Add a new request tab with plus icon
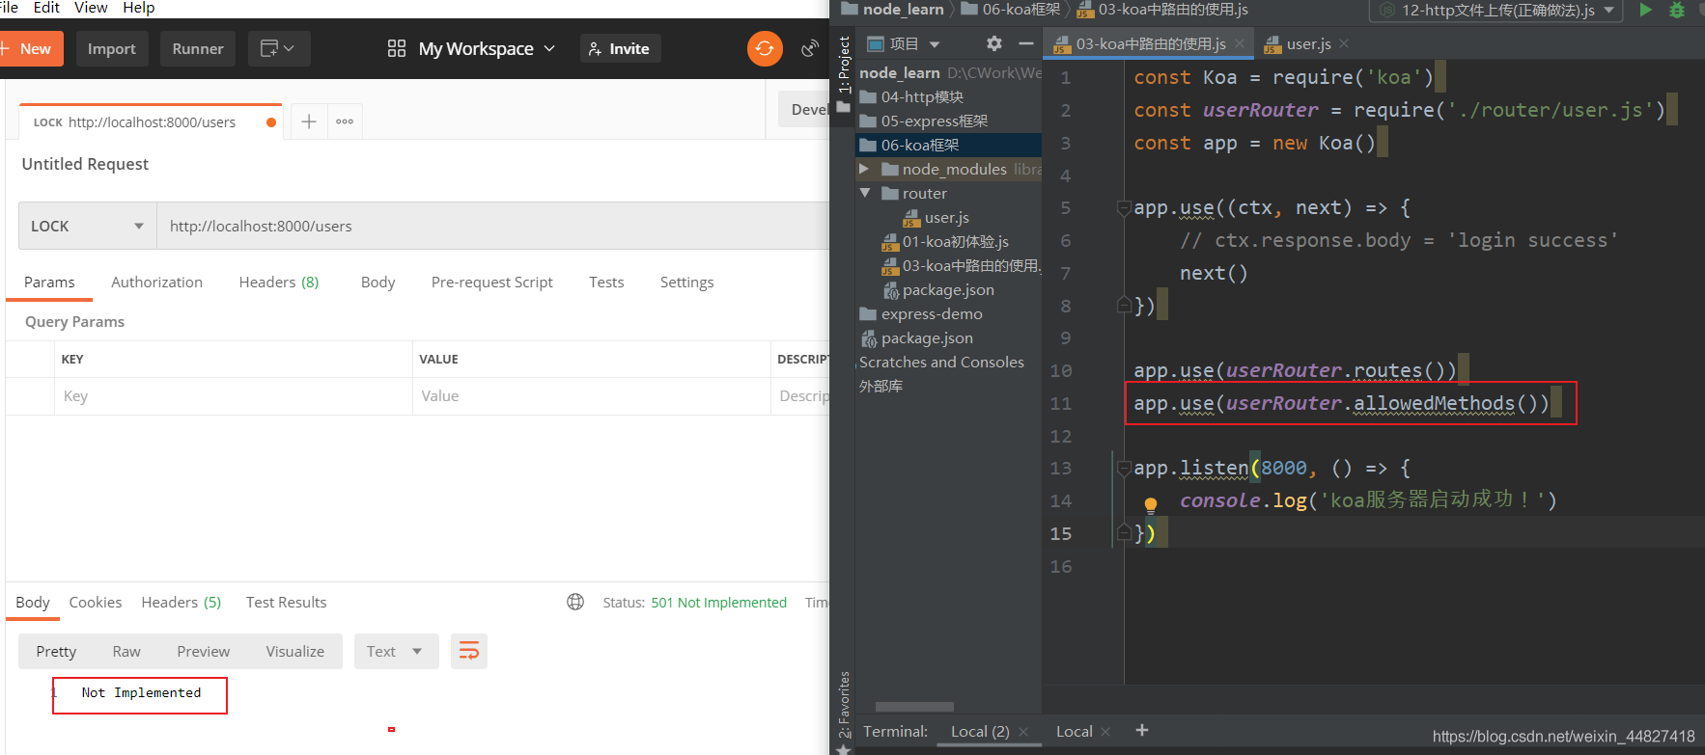Image resolution: width=1705 pixels, height=755 pixels. tap(309, 121)
